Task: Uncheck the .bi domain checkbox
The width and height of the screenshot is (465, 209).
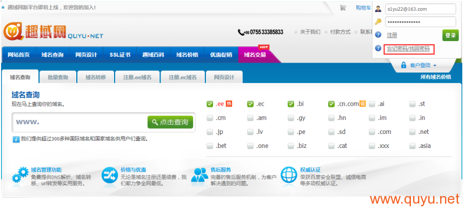Action: point(291,104)
